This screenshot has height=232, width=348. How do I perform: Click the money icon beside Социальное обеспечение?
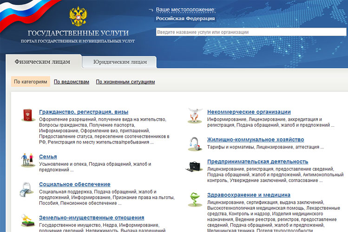(x=26, y=189)
